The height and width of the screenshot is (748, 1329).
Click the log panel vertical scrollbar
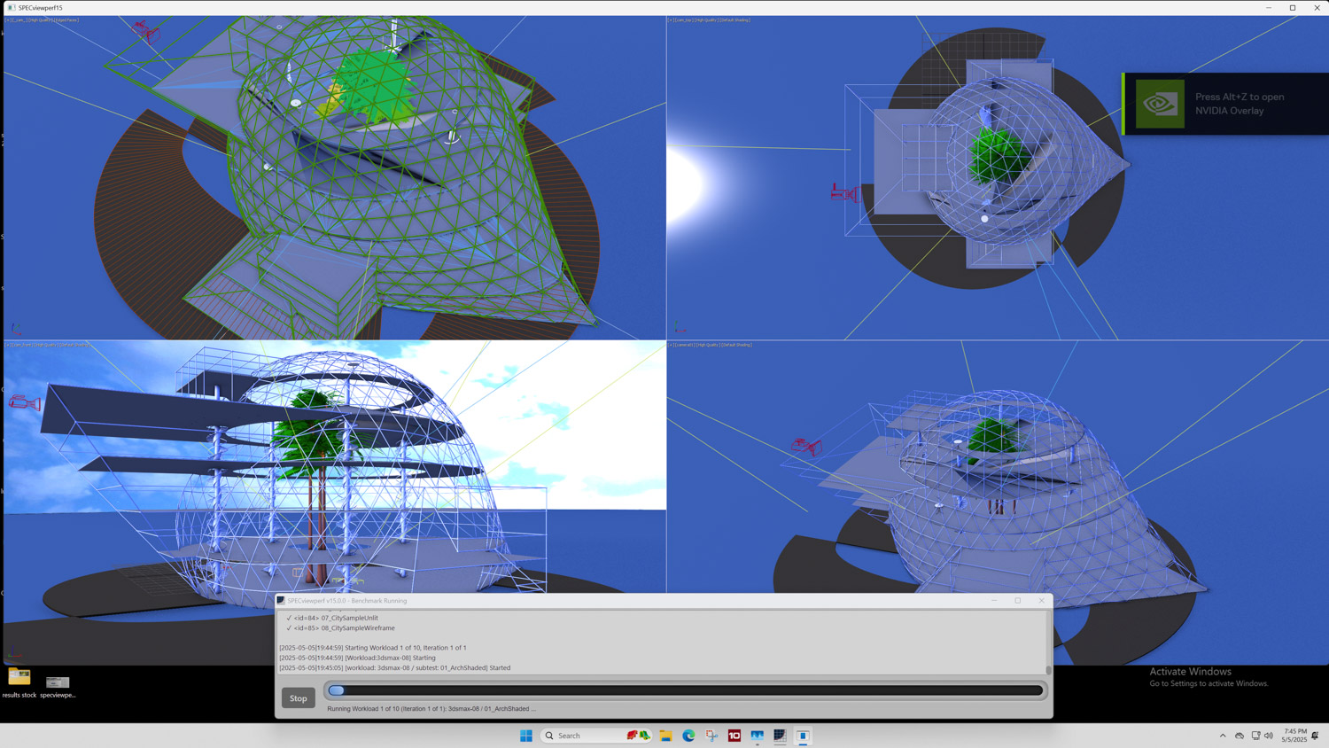1048,643
